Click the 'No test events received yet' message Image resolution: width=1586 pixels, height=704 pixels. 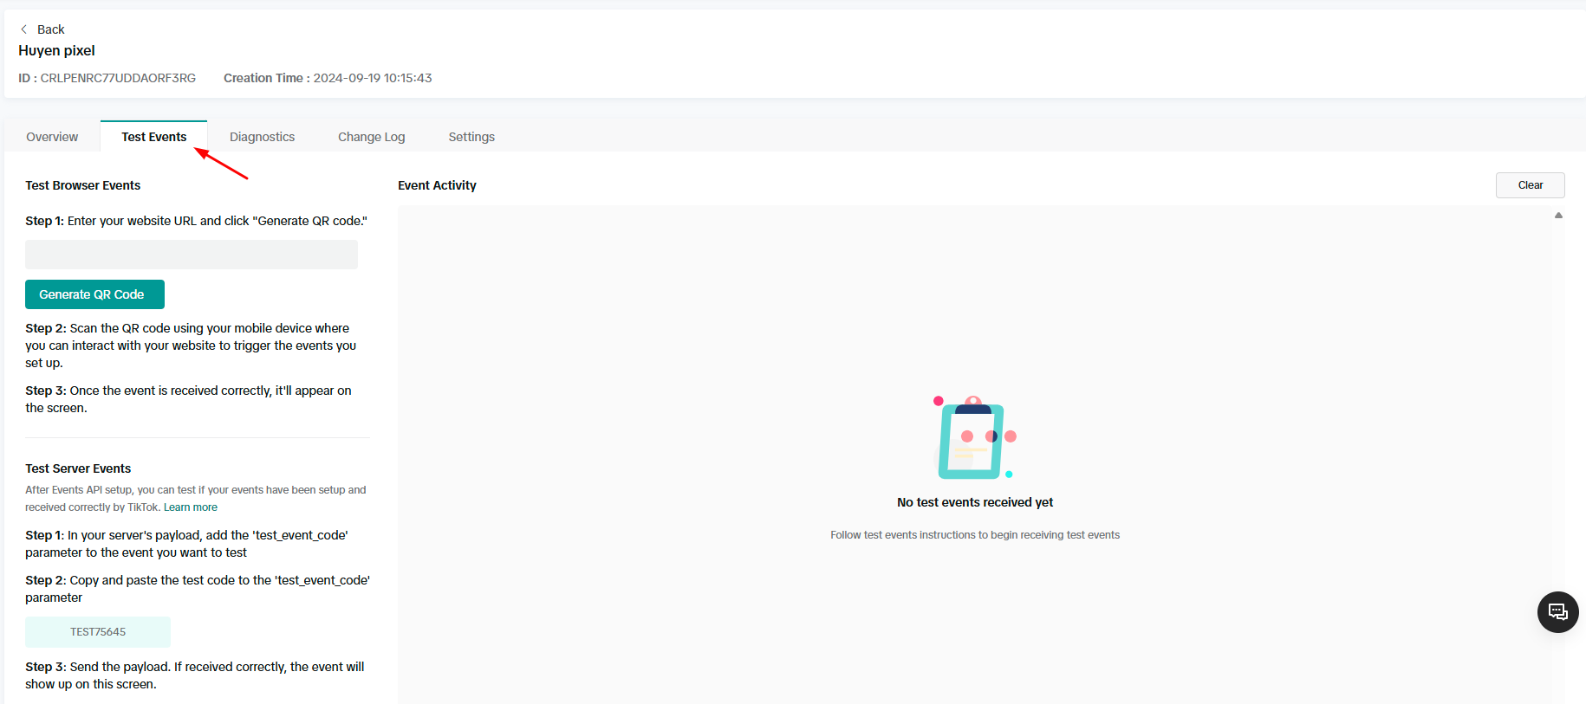click(974, 502)
